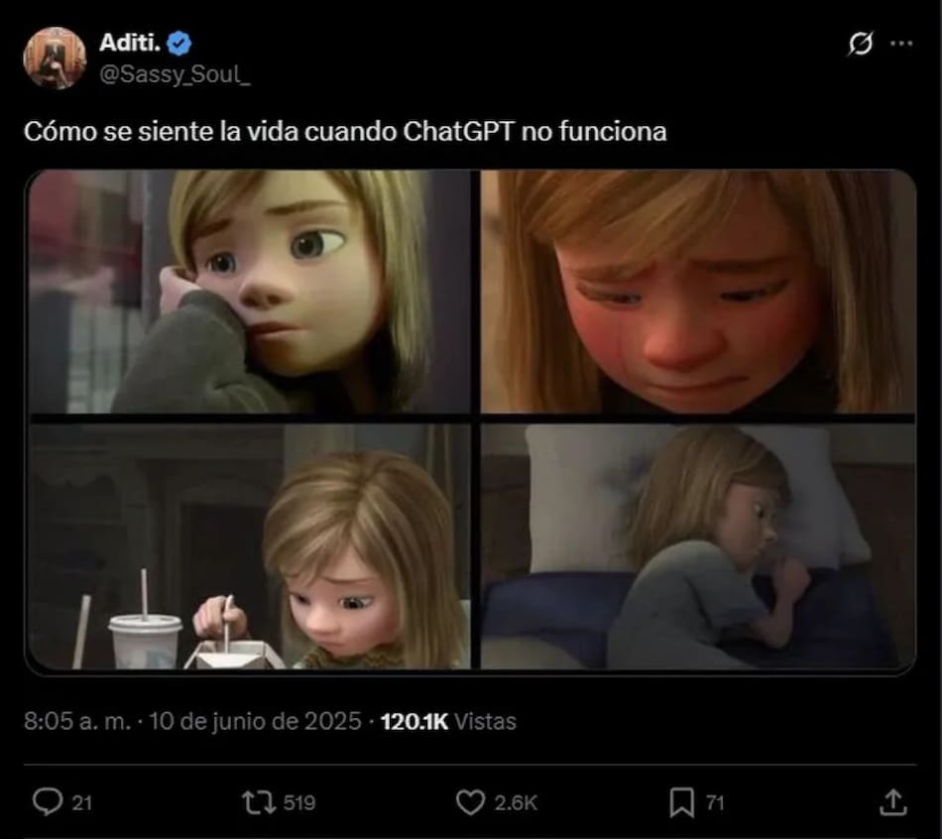This screenshot has height=839, width=942.
Task: Click the share upload arrow icon
Action: [x=891, y=801]
